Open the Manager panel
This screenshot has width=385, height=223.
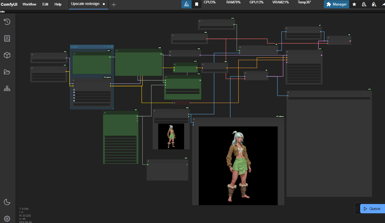[336, 4]
